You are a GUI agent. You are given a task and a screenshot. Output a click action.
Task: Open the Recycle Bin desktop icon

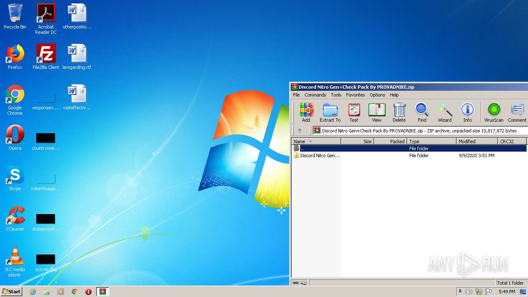click(x=15, y=16)
